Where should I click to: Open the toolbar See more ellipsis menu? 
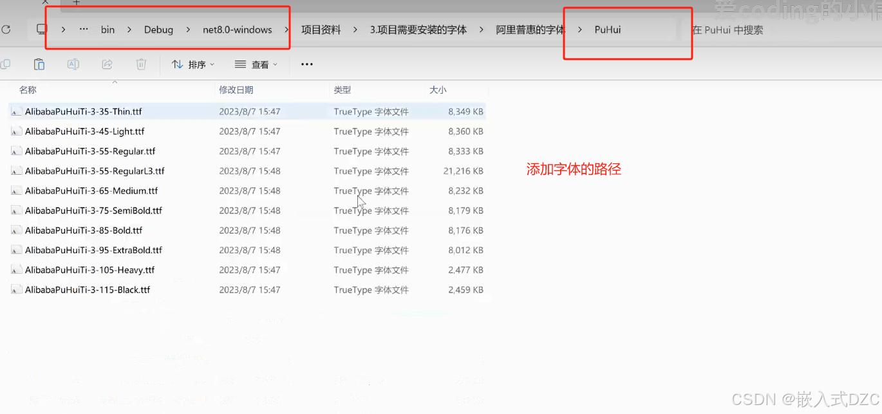tap(307, 64)
